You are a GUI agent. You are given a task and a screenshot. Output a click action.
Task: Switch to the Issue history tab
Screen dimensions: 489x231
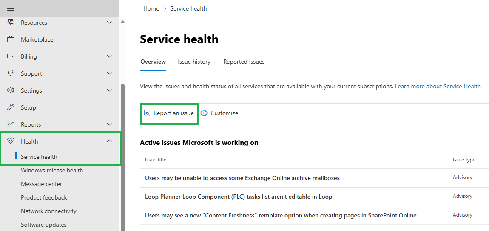point(194,62)
